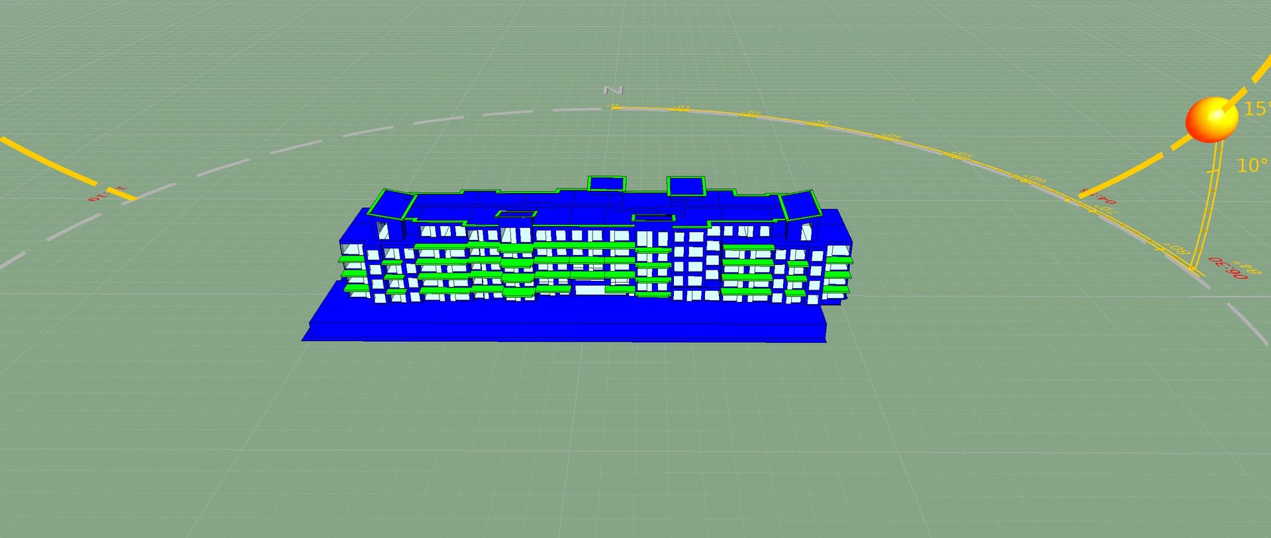This screenshot has height=538, width=1271.
Task: Click the 10° altitude label
Action: click(x=1252, y=165)
